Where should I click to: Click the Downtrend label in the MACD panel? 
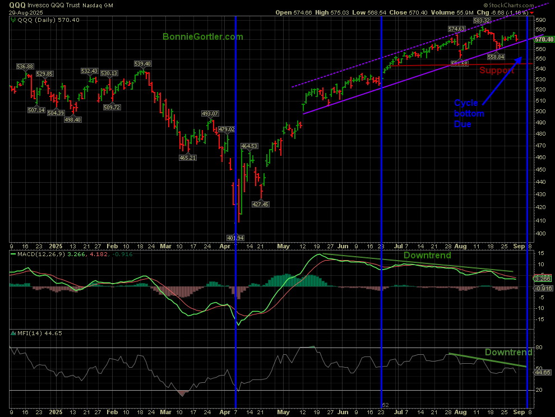point(427,255)
